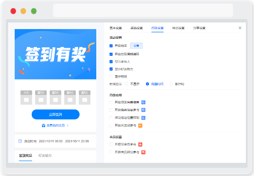The image size is (254, 176).
Task: Switch to the 基本设置 tab
Action: click(116, 28)
